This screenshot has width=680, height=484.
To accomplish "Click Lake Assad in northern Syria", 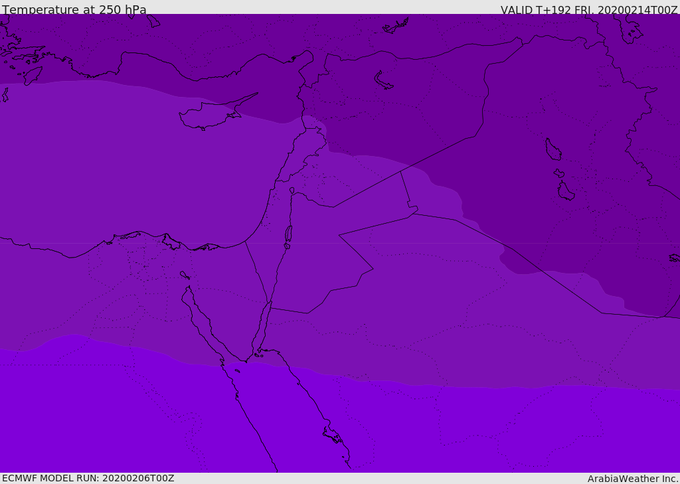I will (384, 81).
